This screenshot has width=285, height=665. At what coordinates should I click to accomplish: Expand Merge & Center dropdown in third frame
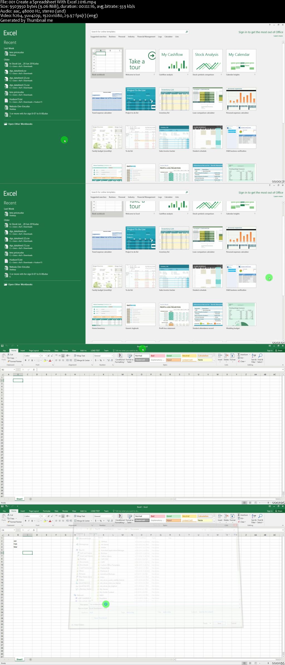click(x=91, y=360)
